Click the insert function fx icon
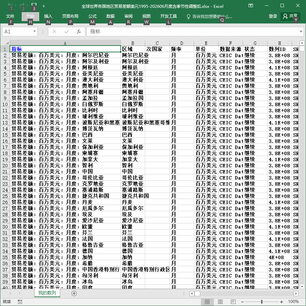Image resolution: width=306 pixels, height=306 pixels. 79,32
